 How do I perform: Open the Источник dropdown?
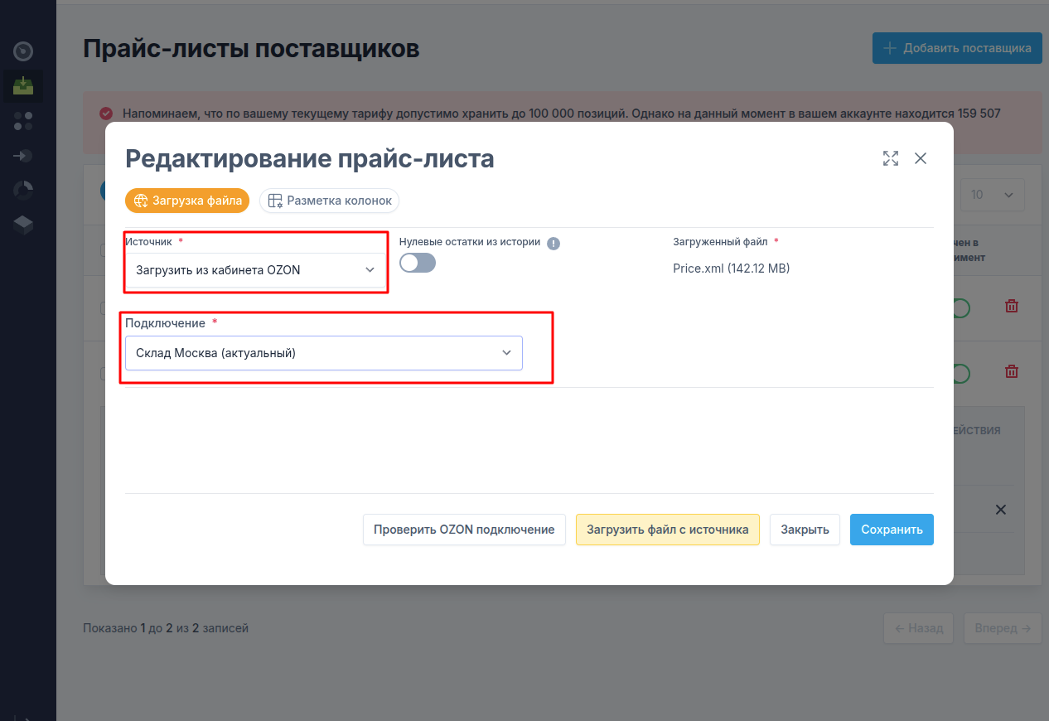(255, 270)
